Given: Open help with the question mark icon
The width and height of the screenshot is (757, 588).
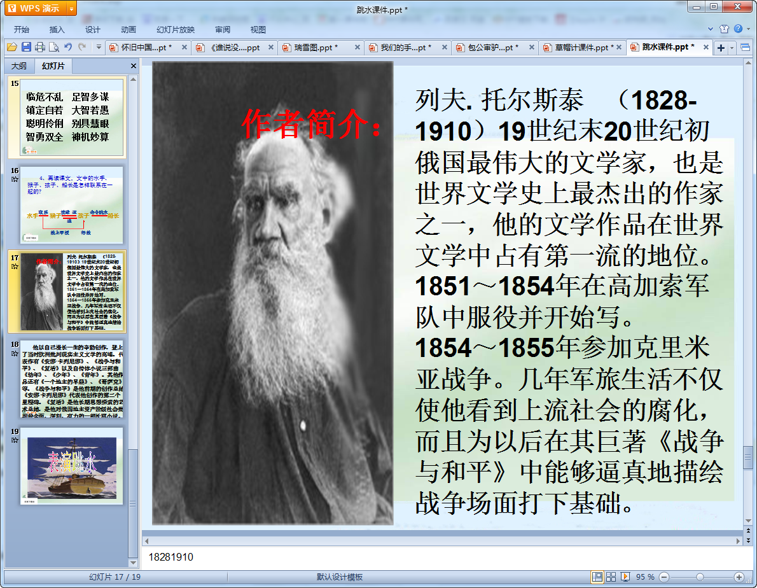Looking at the screenshot, I should (738, 29).
